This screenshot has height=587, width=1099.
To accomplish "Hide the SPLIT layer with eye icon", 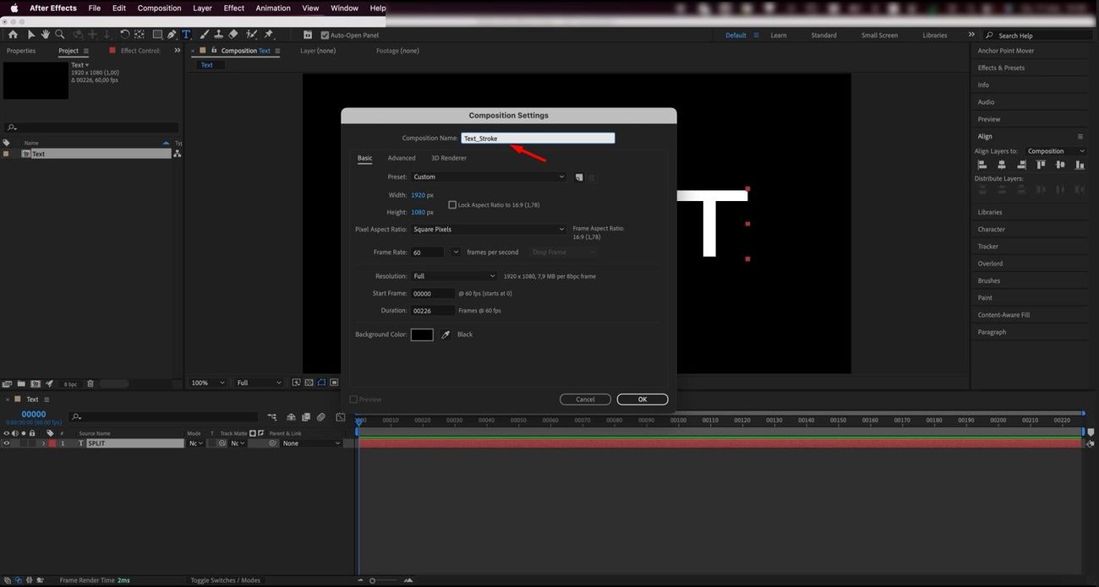I will click(x=6, y=443).
